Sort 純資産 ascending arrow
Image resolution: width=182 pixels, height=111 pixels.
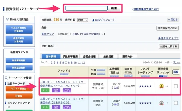[126, 76]
